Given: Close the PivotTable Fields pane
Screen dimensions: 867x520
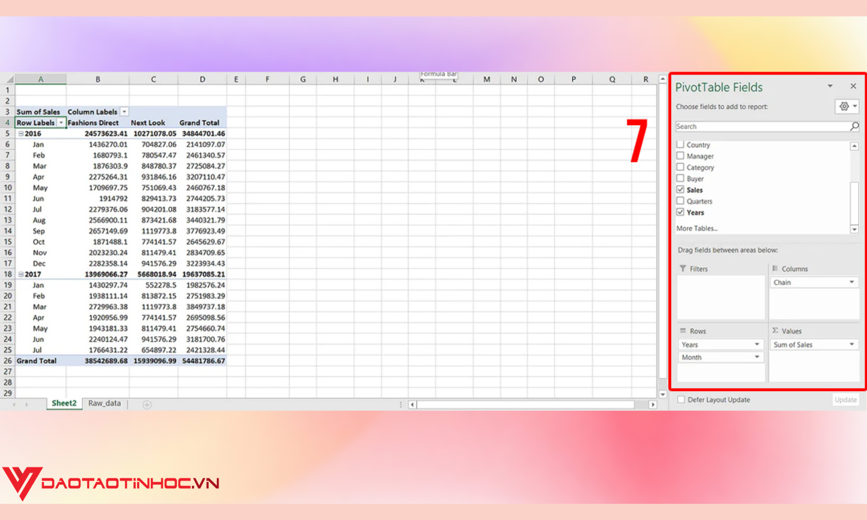Looking at the screenshot, I should [853, 86].
